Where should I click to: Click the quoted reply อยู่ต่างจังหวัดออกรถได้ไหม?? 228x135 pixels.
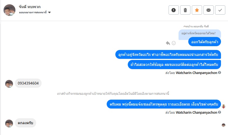click(199, 33)
